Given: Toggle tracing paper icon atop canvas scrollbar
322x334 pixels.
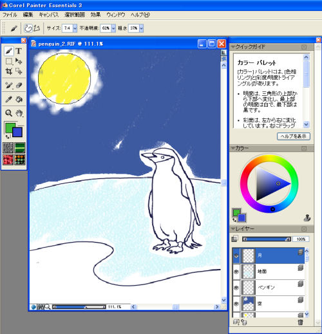Looking at the screenshot, I should coord(223,53).
